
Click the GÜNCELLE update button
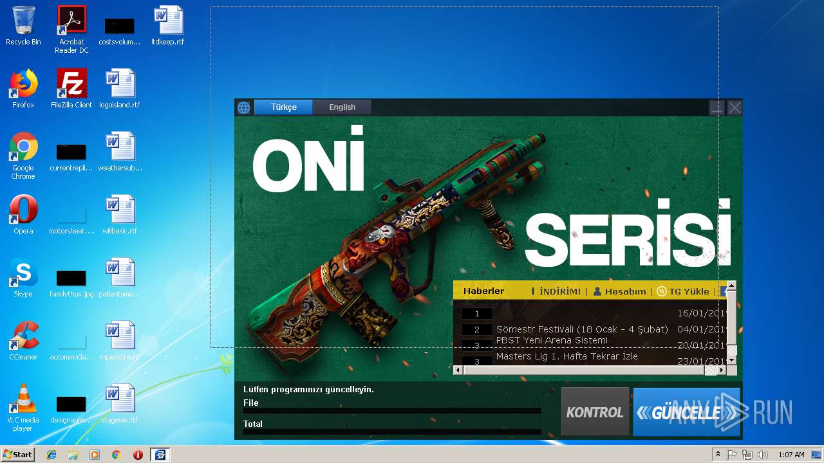686,412
